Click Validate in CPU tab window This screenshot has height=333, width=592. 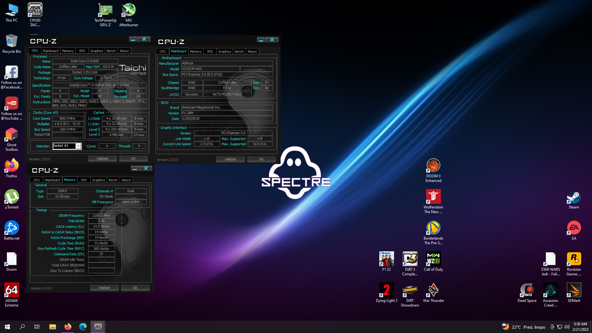tap(102, 158)
